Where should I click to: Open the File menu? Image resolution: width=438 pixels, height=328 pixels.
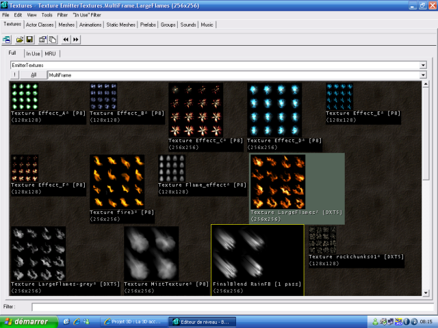[x=5, y=15]
